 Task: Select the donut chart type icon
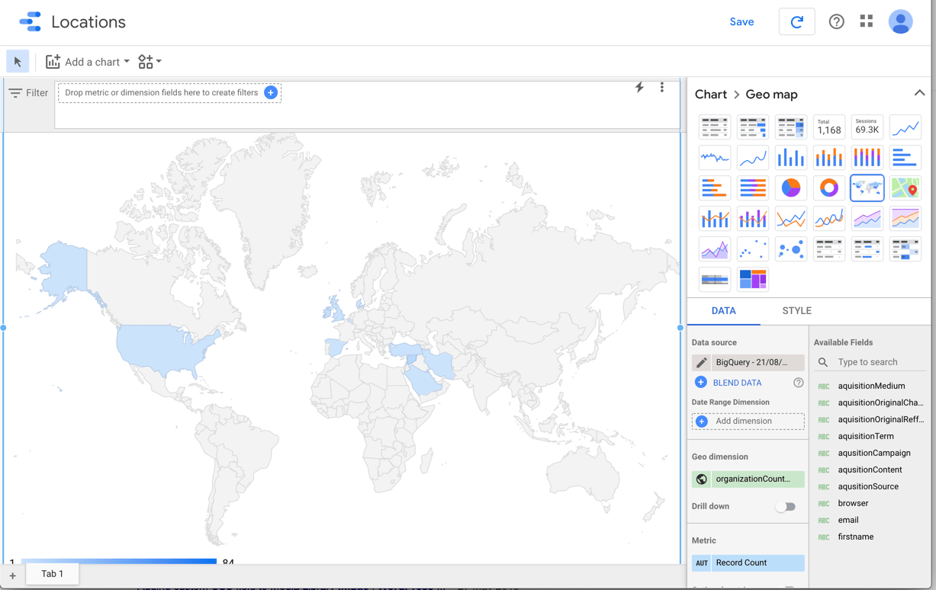coord(828,188)
